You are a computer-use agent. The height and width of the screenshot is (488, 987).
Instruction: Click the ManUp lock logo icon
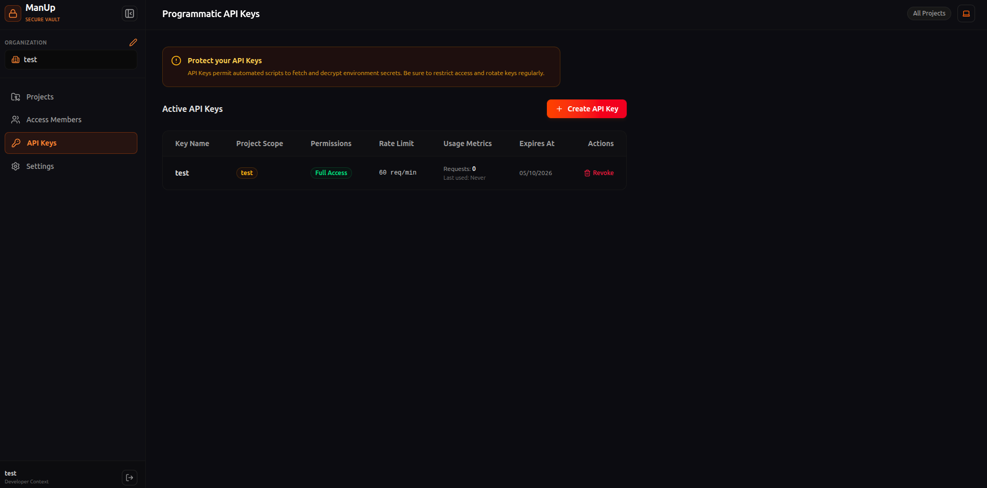[x=13, y=13]
